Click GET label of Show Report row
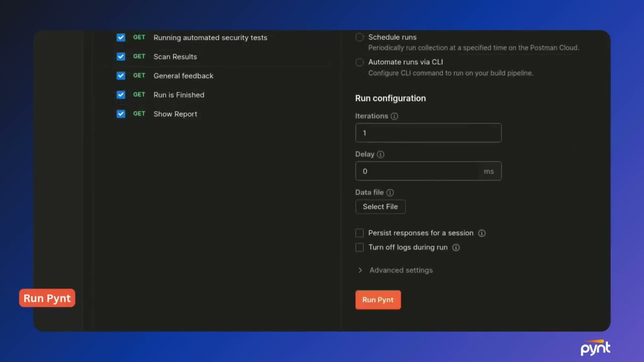Viewport: 644px width, 362px height. click(139, 114)
